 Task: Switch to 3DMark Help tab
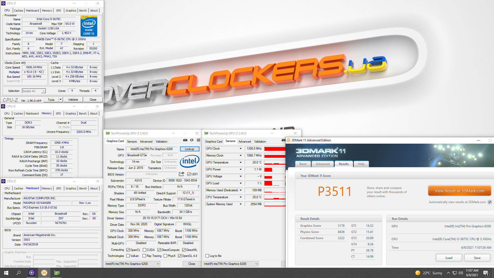361,164
